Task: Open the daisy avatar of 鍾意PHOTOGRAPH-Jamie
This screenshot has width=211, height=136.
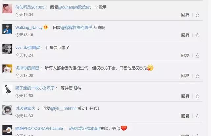Action: coord(7,130)
